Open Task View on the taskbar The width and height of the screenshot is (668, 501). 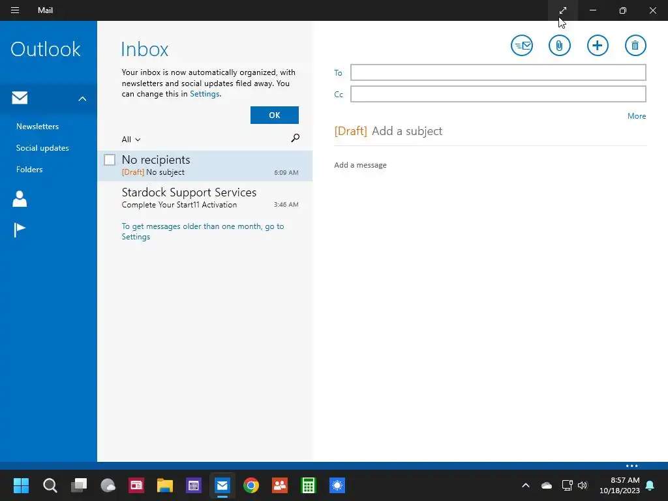[79, 485]
